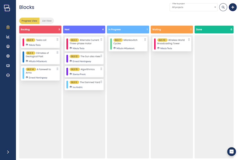
Task: Expand the sidebar with the chevron arrow
Action: [8, 152]
